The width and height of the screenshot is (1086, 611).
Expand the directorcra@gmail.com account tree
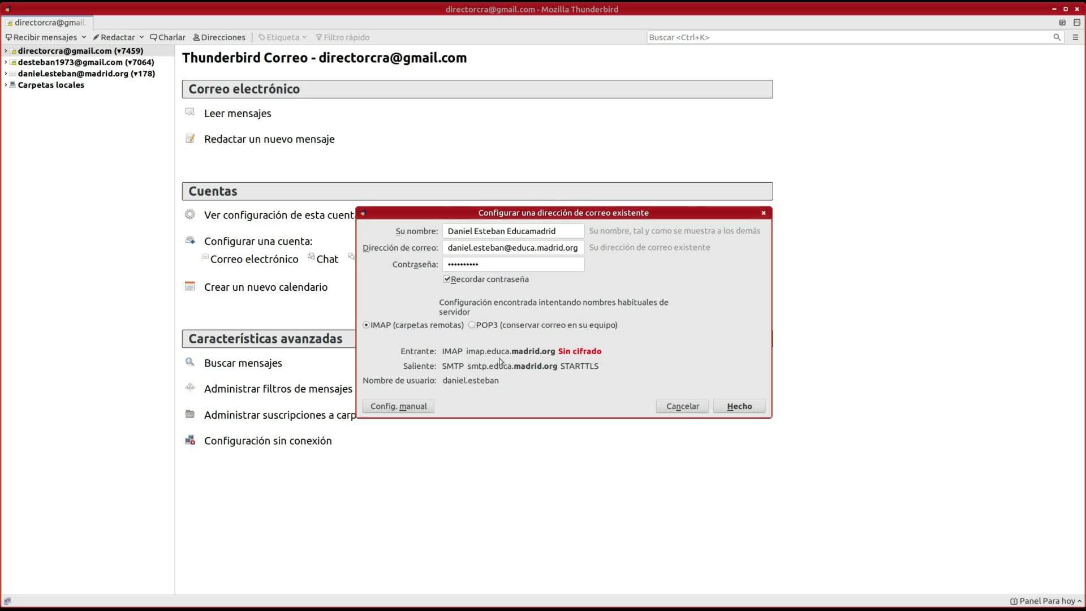tap(6, 51)
